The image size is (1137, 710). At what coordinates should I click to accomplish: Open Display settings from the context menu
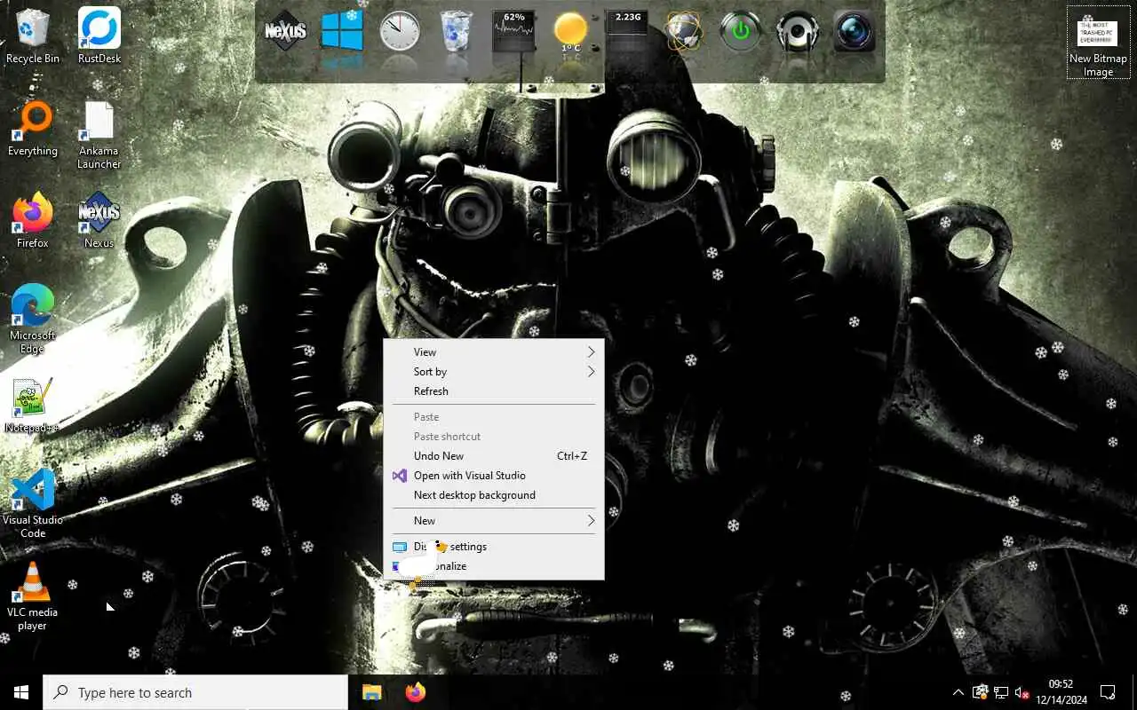(494, 547)
